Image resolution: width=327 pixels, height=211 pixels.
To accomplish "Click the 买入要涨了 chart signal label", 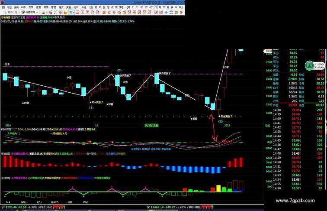I will pos(96,102).
